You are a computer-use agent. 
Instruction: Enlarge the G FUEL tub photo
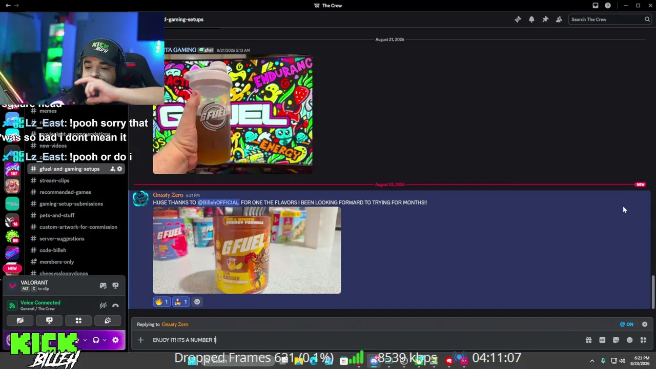point(247,251)
